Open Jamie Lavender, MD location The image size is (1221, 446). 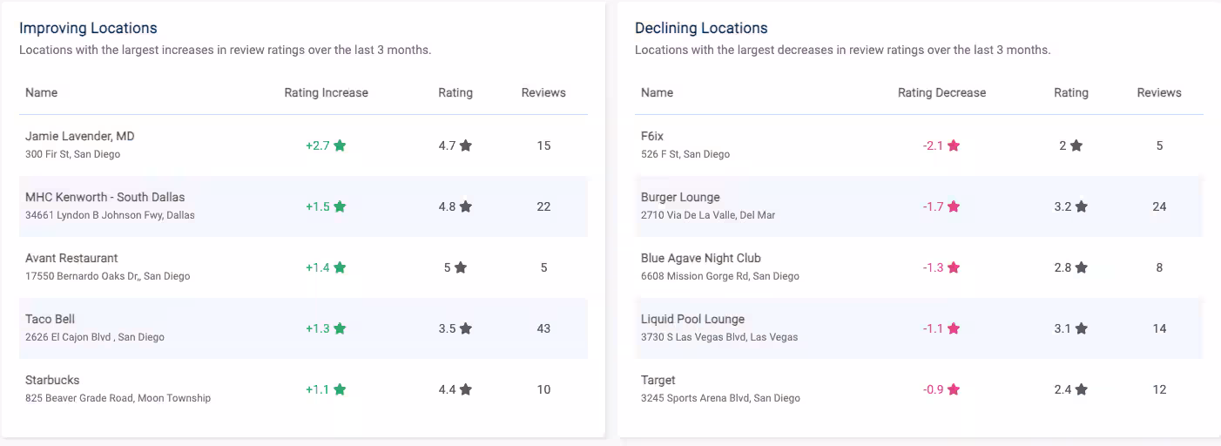point(80,137)
